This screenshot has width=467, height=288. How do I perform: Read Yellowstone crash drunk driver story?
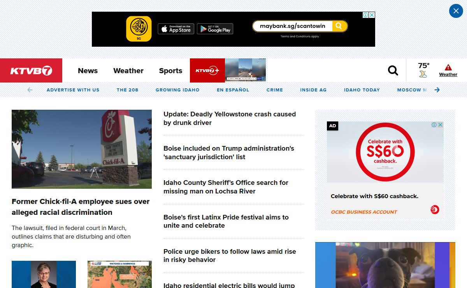(230, 118)
